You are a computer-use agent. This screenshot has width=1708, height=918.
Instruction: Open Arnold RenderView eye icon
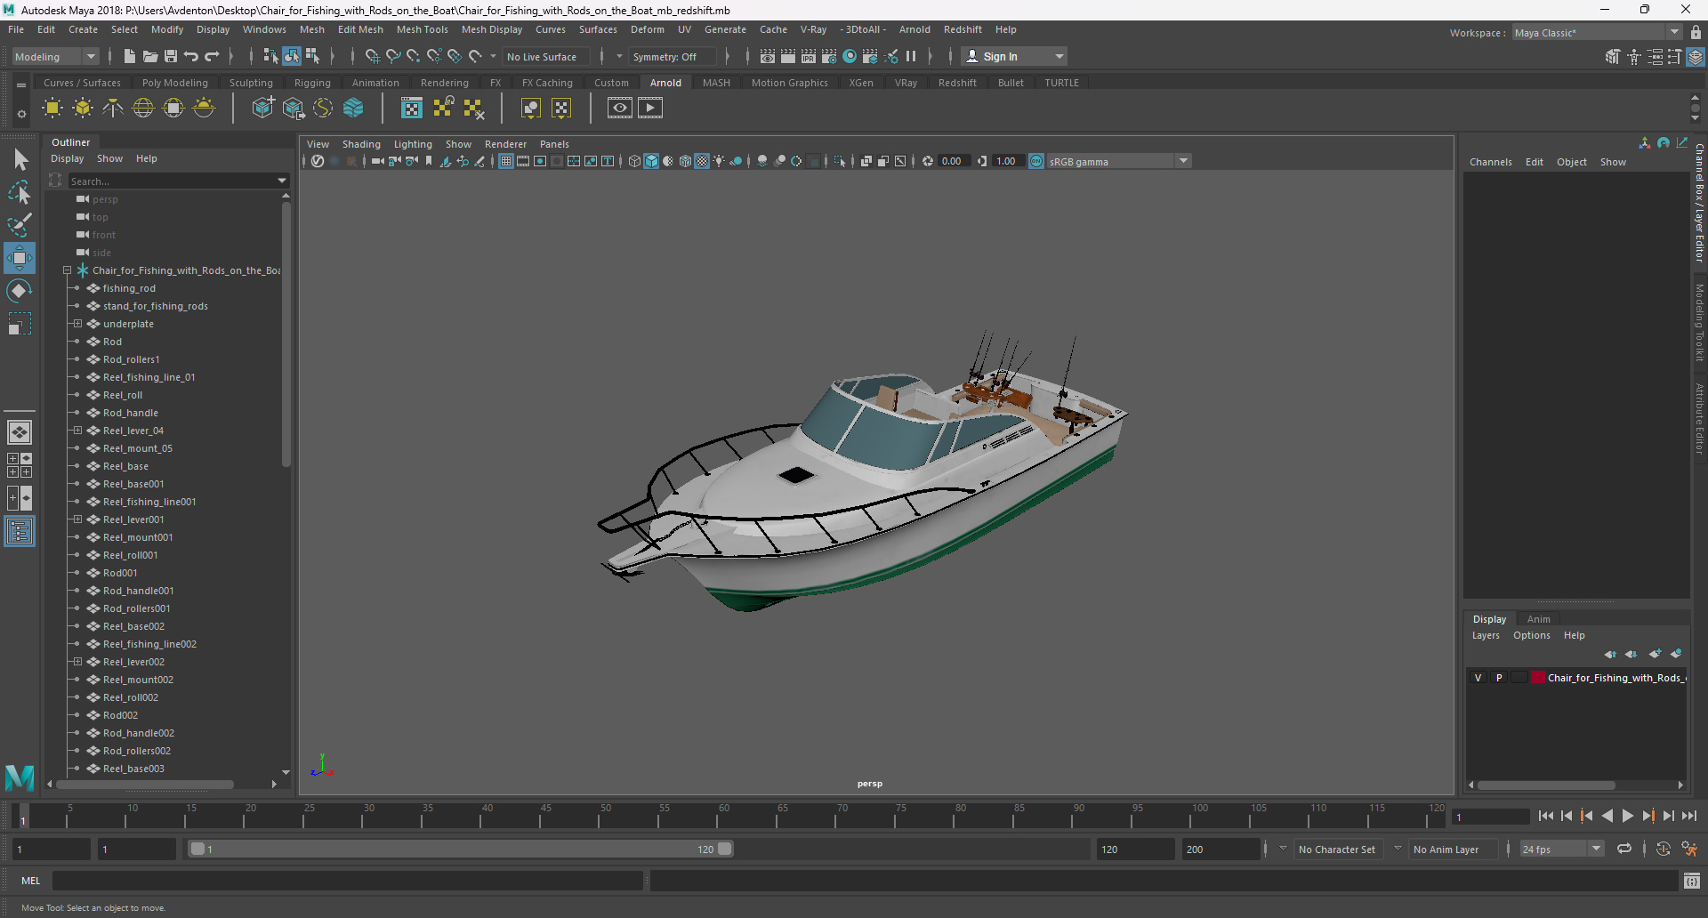[620, 109]
